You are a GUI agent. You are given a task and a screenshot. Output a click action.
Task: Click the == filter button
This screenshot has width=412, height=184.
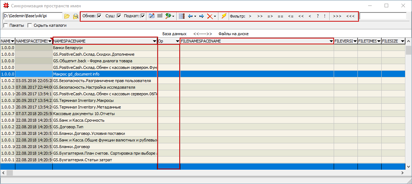coord(280,16)
